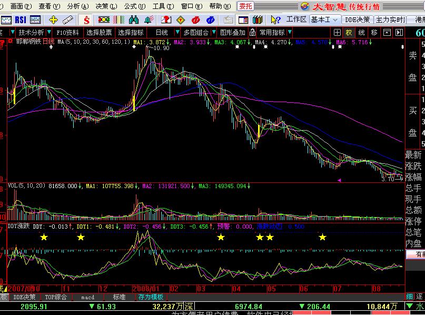
Task: Toggle the 线 line mode button
Action: tap(361, 33)
